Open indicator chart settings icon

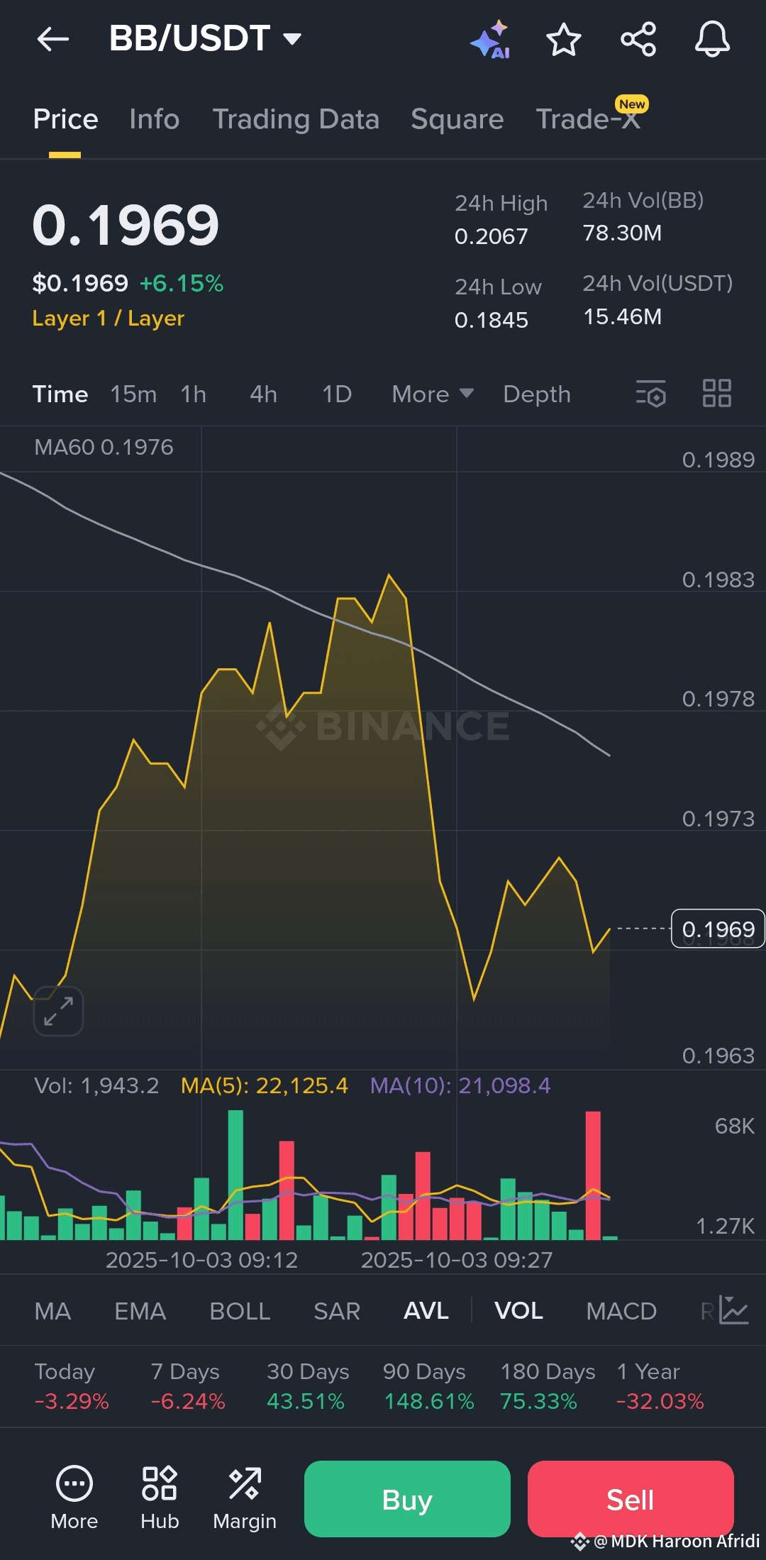pyautogui.click(x=733, y=1310)
